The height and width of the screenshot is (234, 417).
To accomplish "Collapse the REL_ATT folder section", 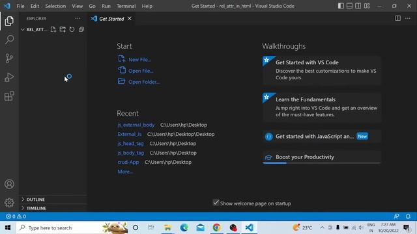I will click(x=34, y=29).
